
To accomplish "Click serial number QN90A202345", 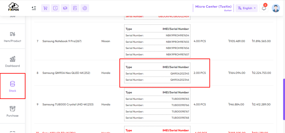I will (x=180, y=74).
